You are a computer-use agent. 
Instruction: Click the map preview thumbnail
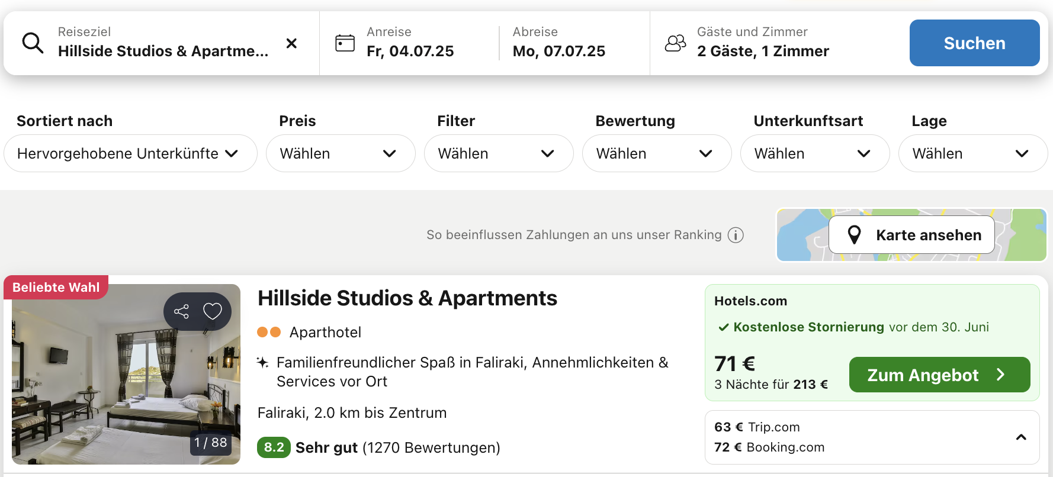click(911, 235)
